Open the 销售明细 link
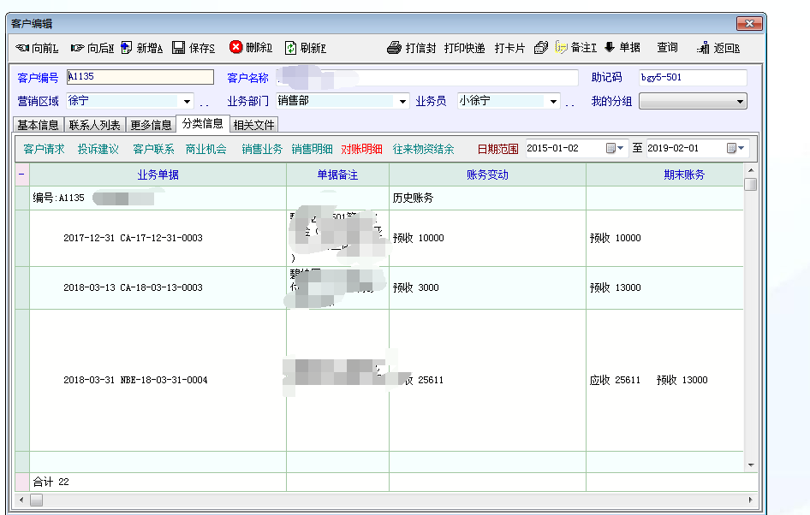The image size is (810, 515). [x=312, y=149]
